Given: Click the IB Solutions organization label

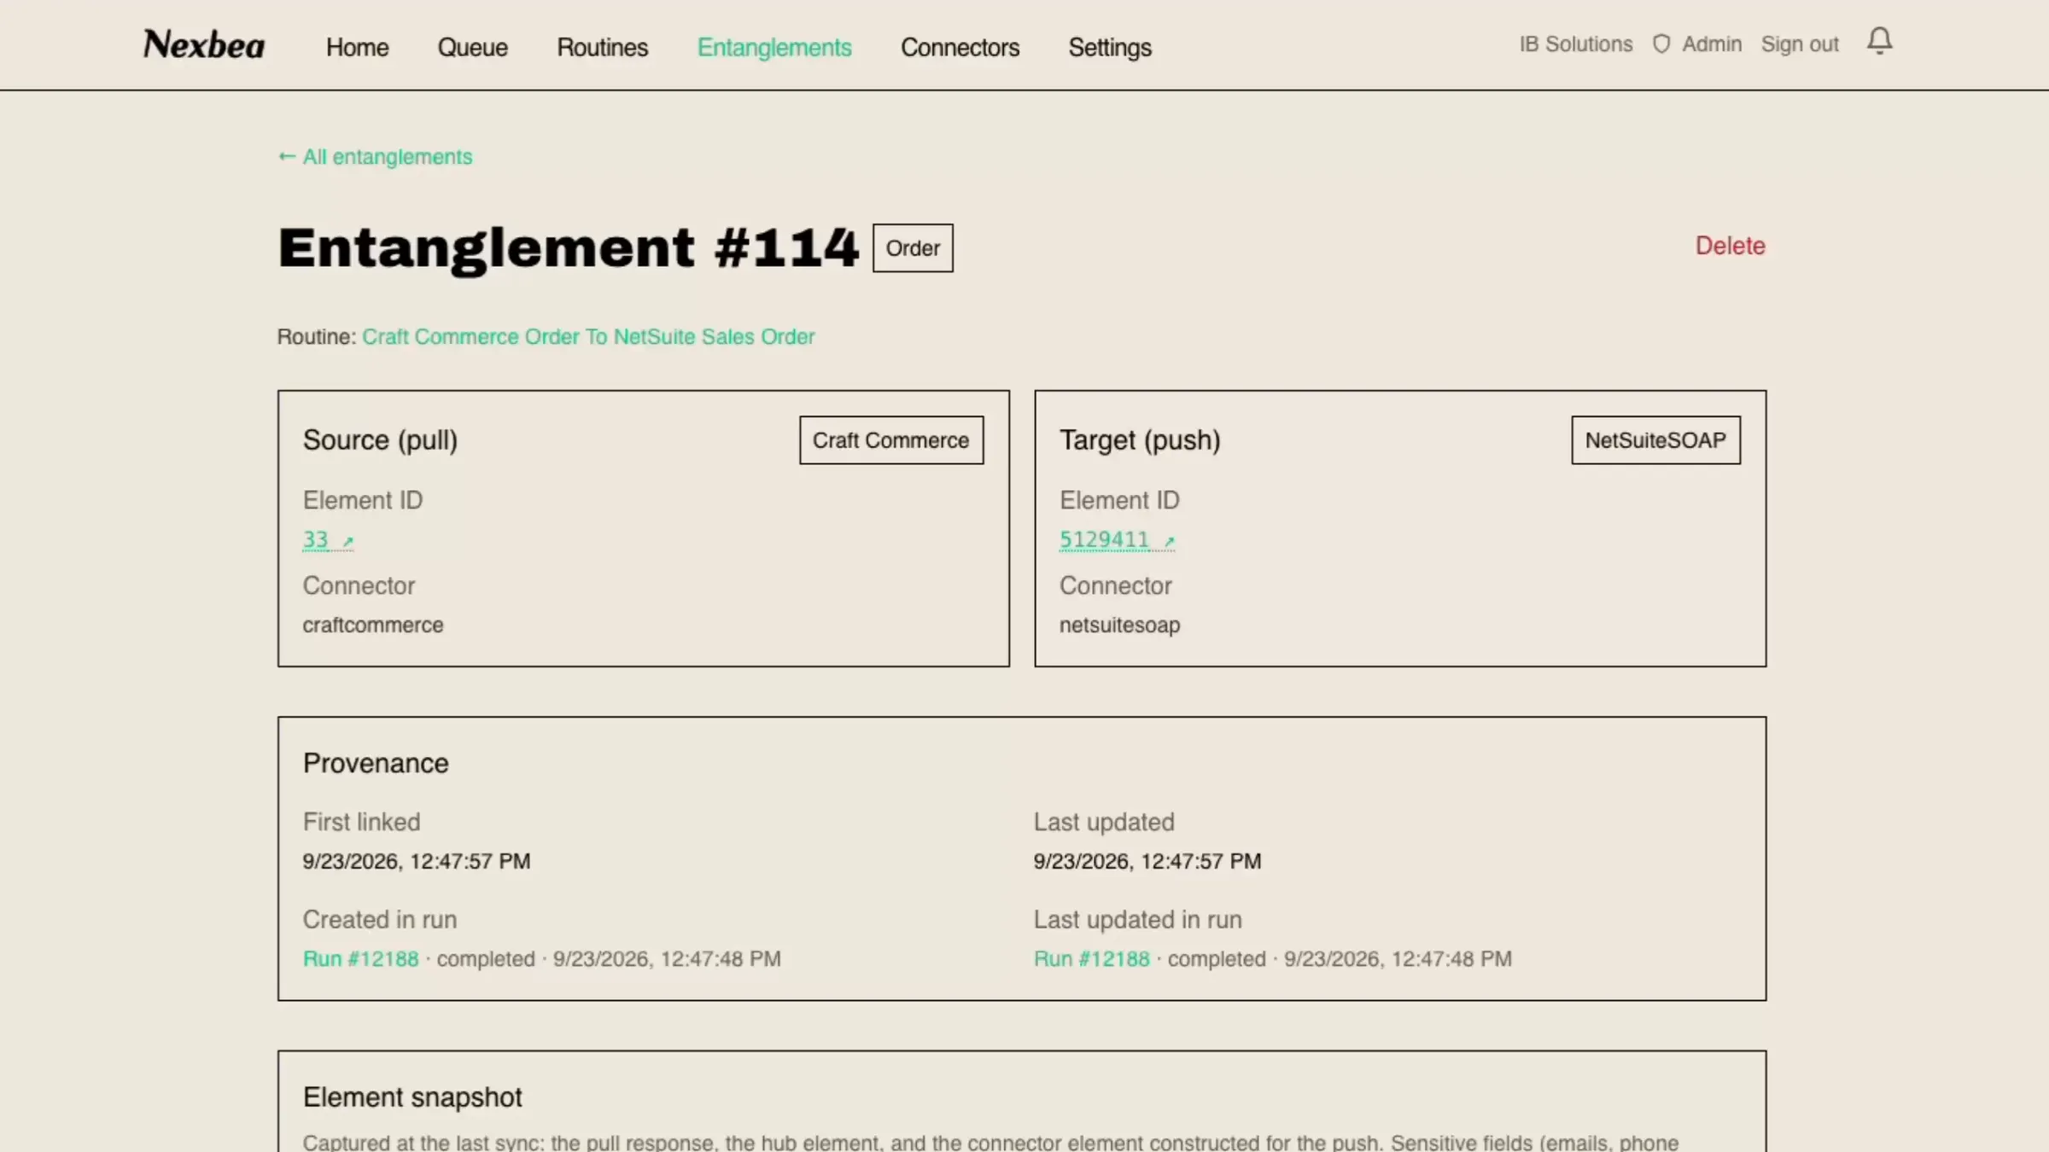Looking at the screenshot, I should click(x=1575, y=44).
